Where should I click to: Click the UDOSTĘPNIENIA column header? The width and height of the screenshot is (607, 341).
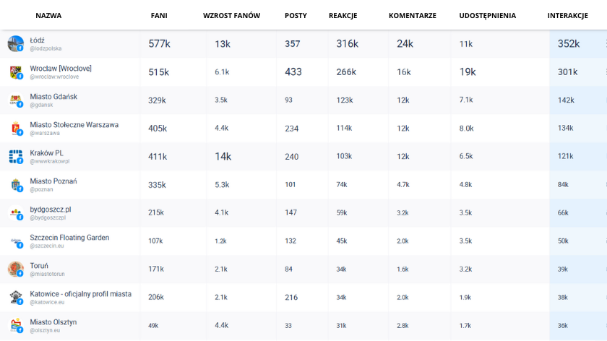click(487, 15)
